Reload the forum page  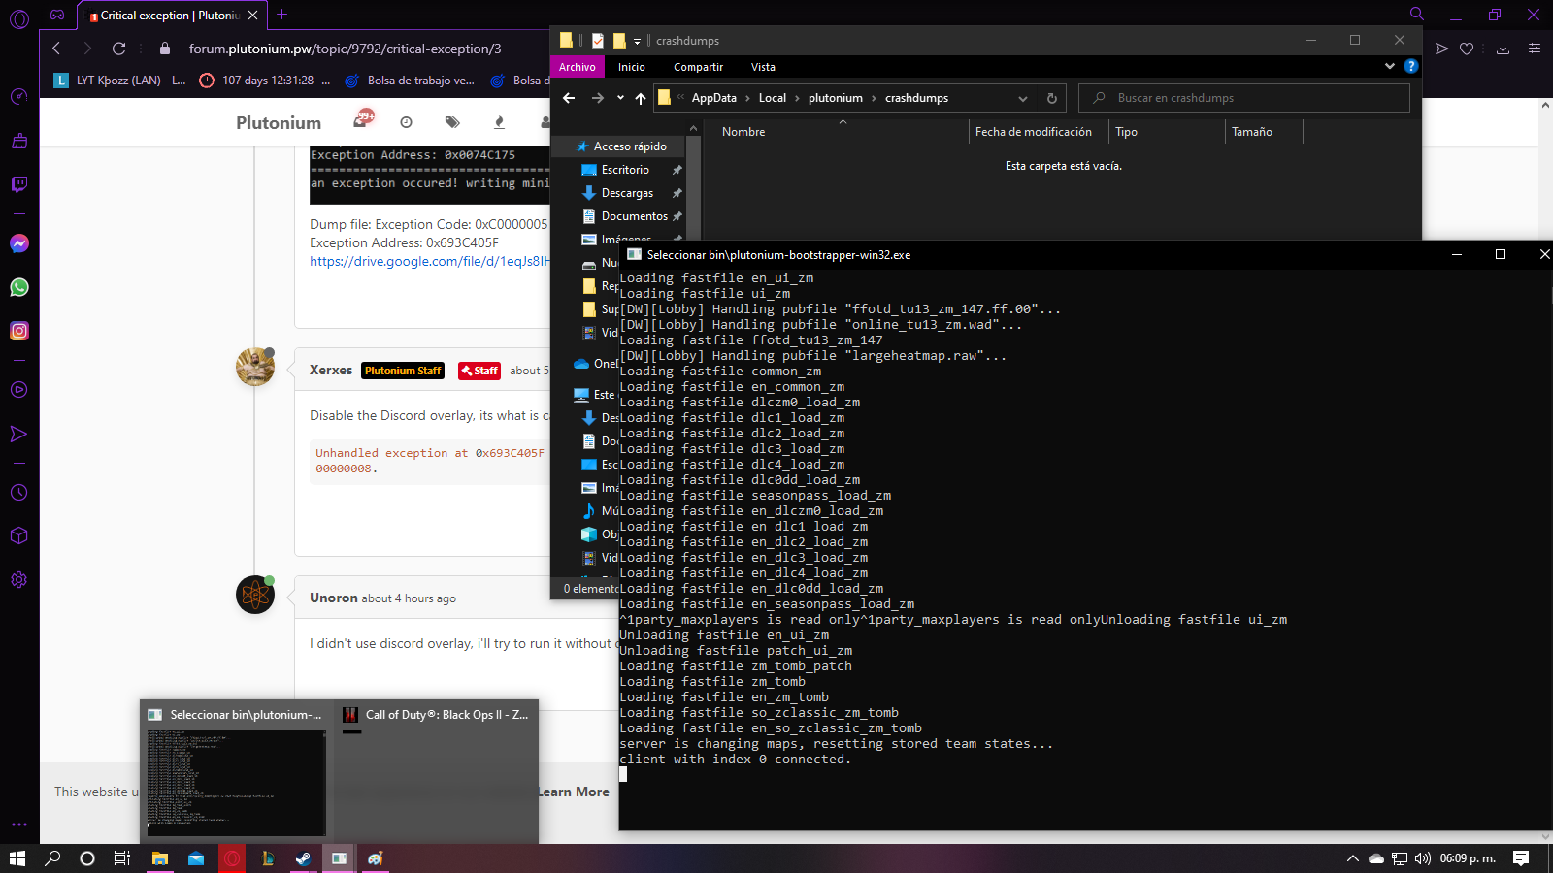click(x=118, y=48)
